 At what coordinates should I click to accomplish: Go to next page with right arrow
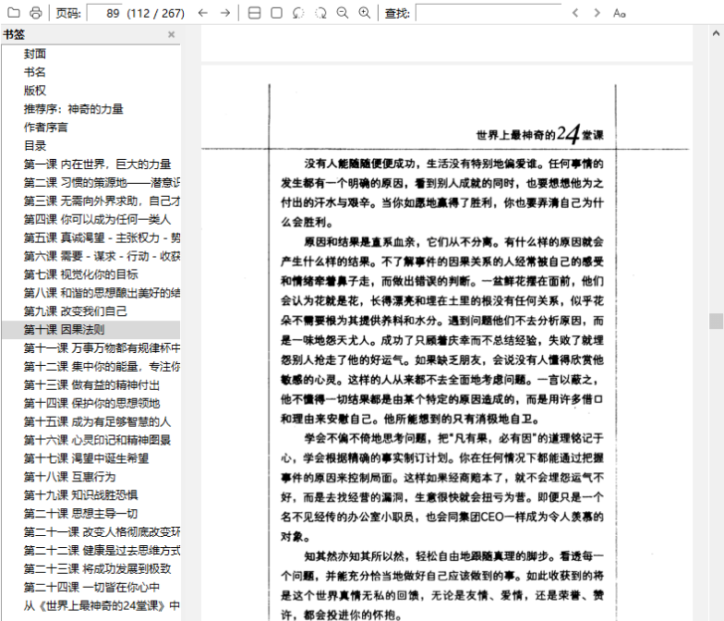pos(225,13)
